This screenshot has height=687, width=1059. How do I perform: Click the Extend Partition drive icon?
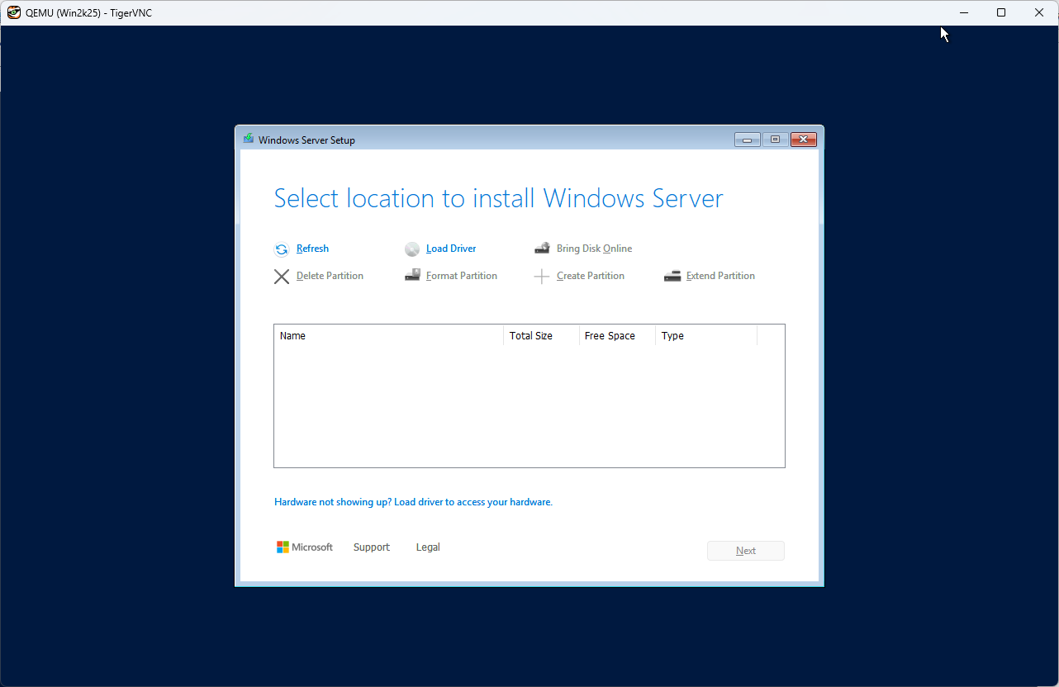coord(672,276)
